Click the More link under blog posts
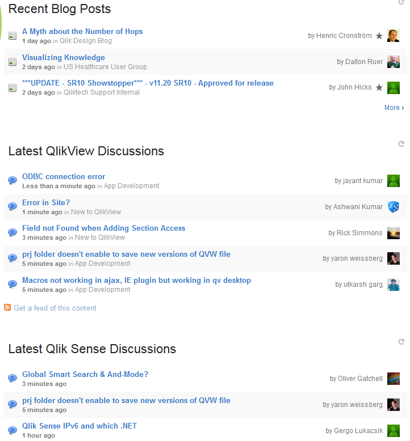Screen dimensions: 410x441 pyautogui.click(x=394, y=108)
